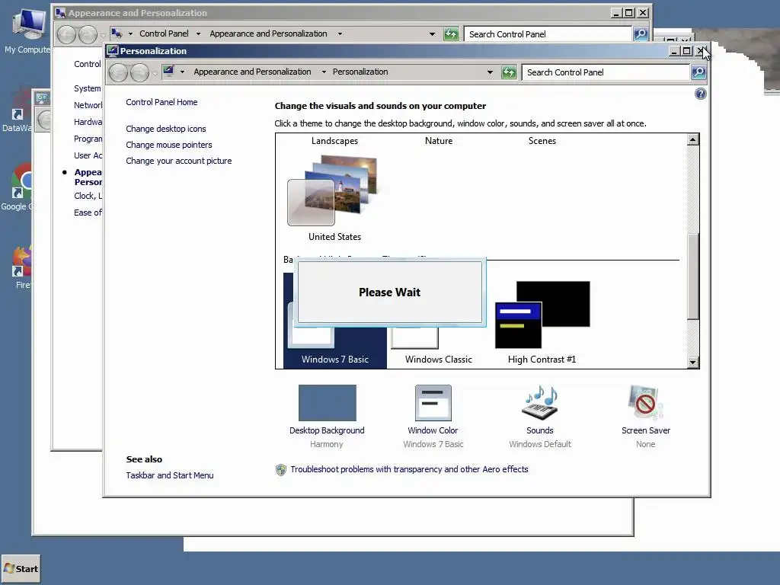This screenshot has height=585, width=780.
Task: Click the Harmony desktop background caption
Action: point(326,444)
